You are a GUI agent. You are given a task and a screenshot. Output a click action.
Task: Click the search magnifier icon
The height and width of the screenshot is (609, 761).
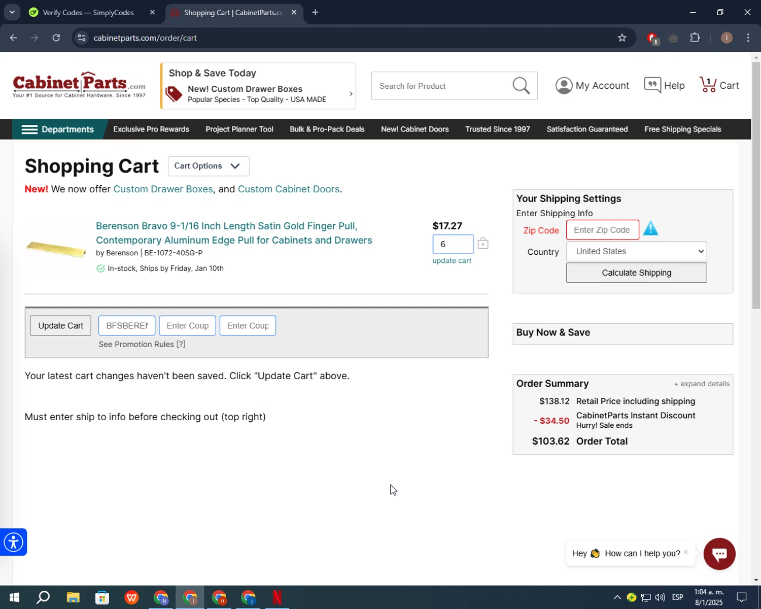(521, 86)
